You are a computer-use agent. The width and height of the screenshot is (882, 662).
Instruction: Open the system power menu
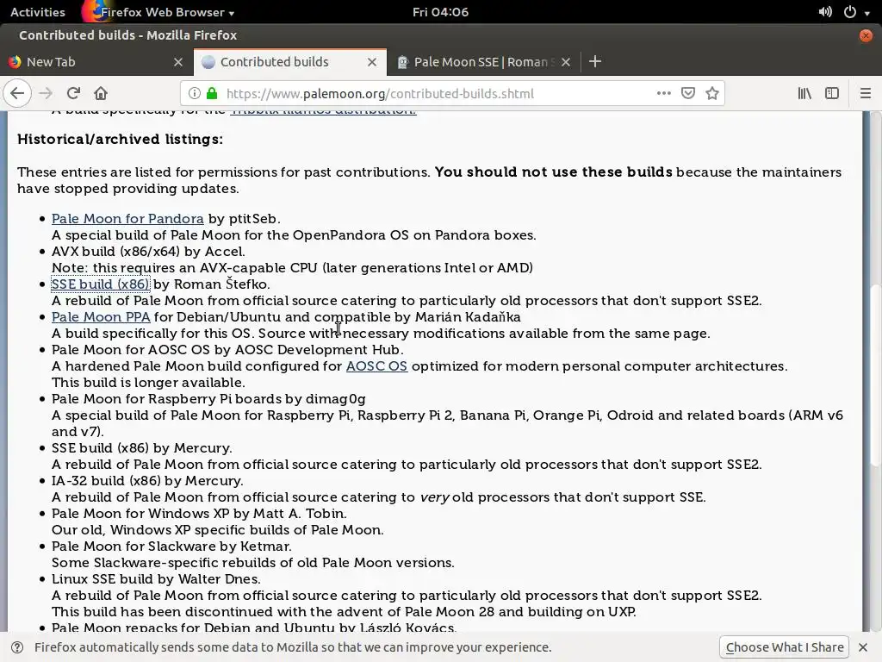coord(850,12)
